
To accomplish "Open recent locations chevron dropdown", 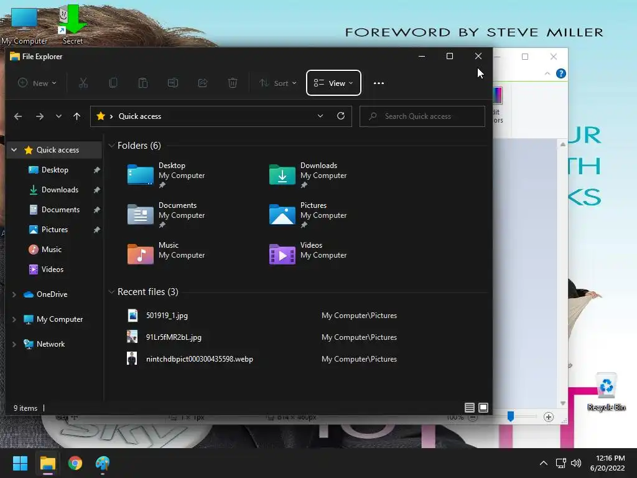I will click(x=58, y=116).
